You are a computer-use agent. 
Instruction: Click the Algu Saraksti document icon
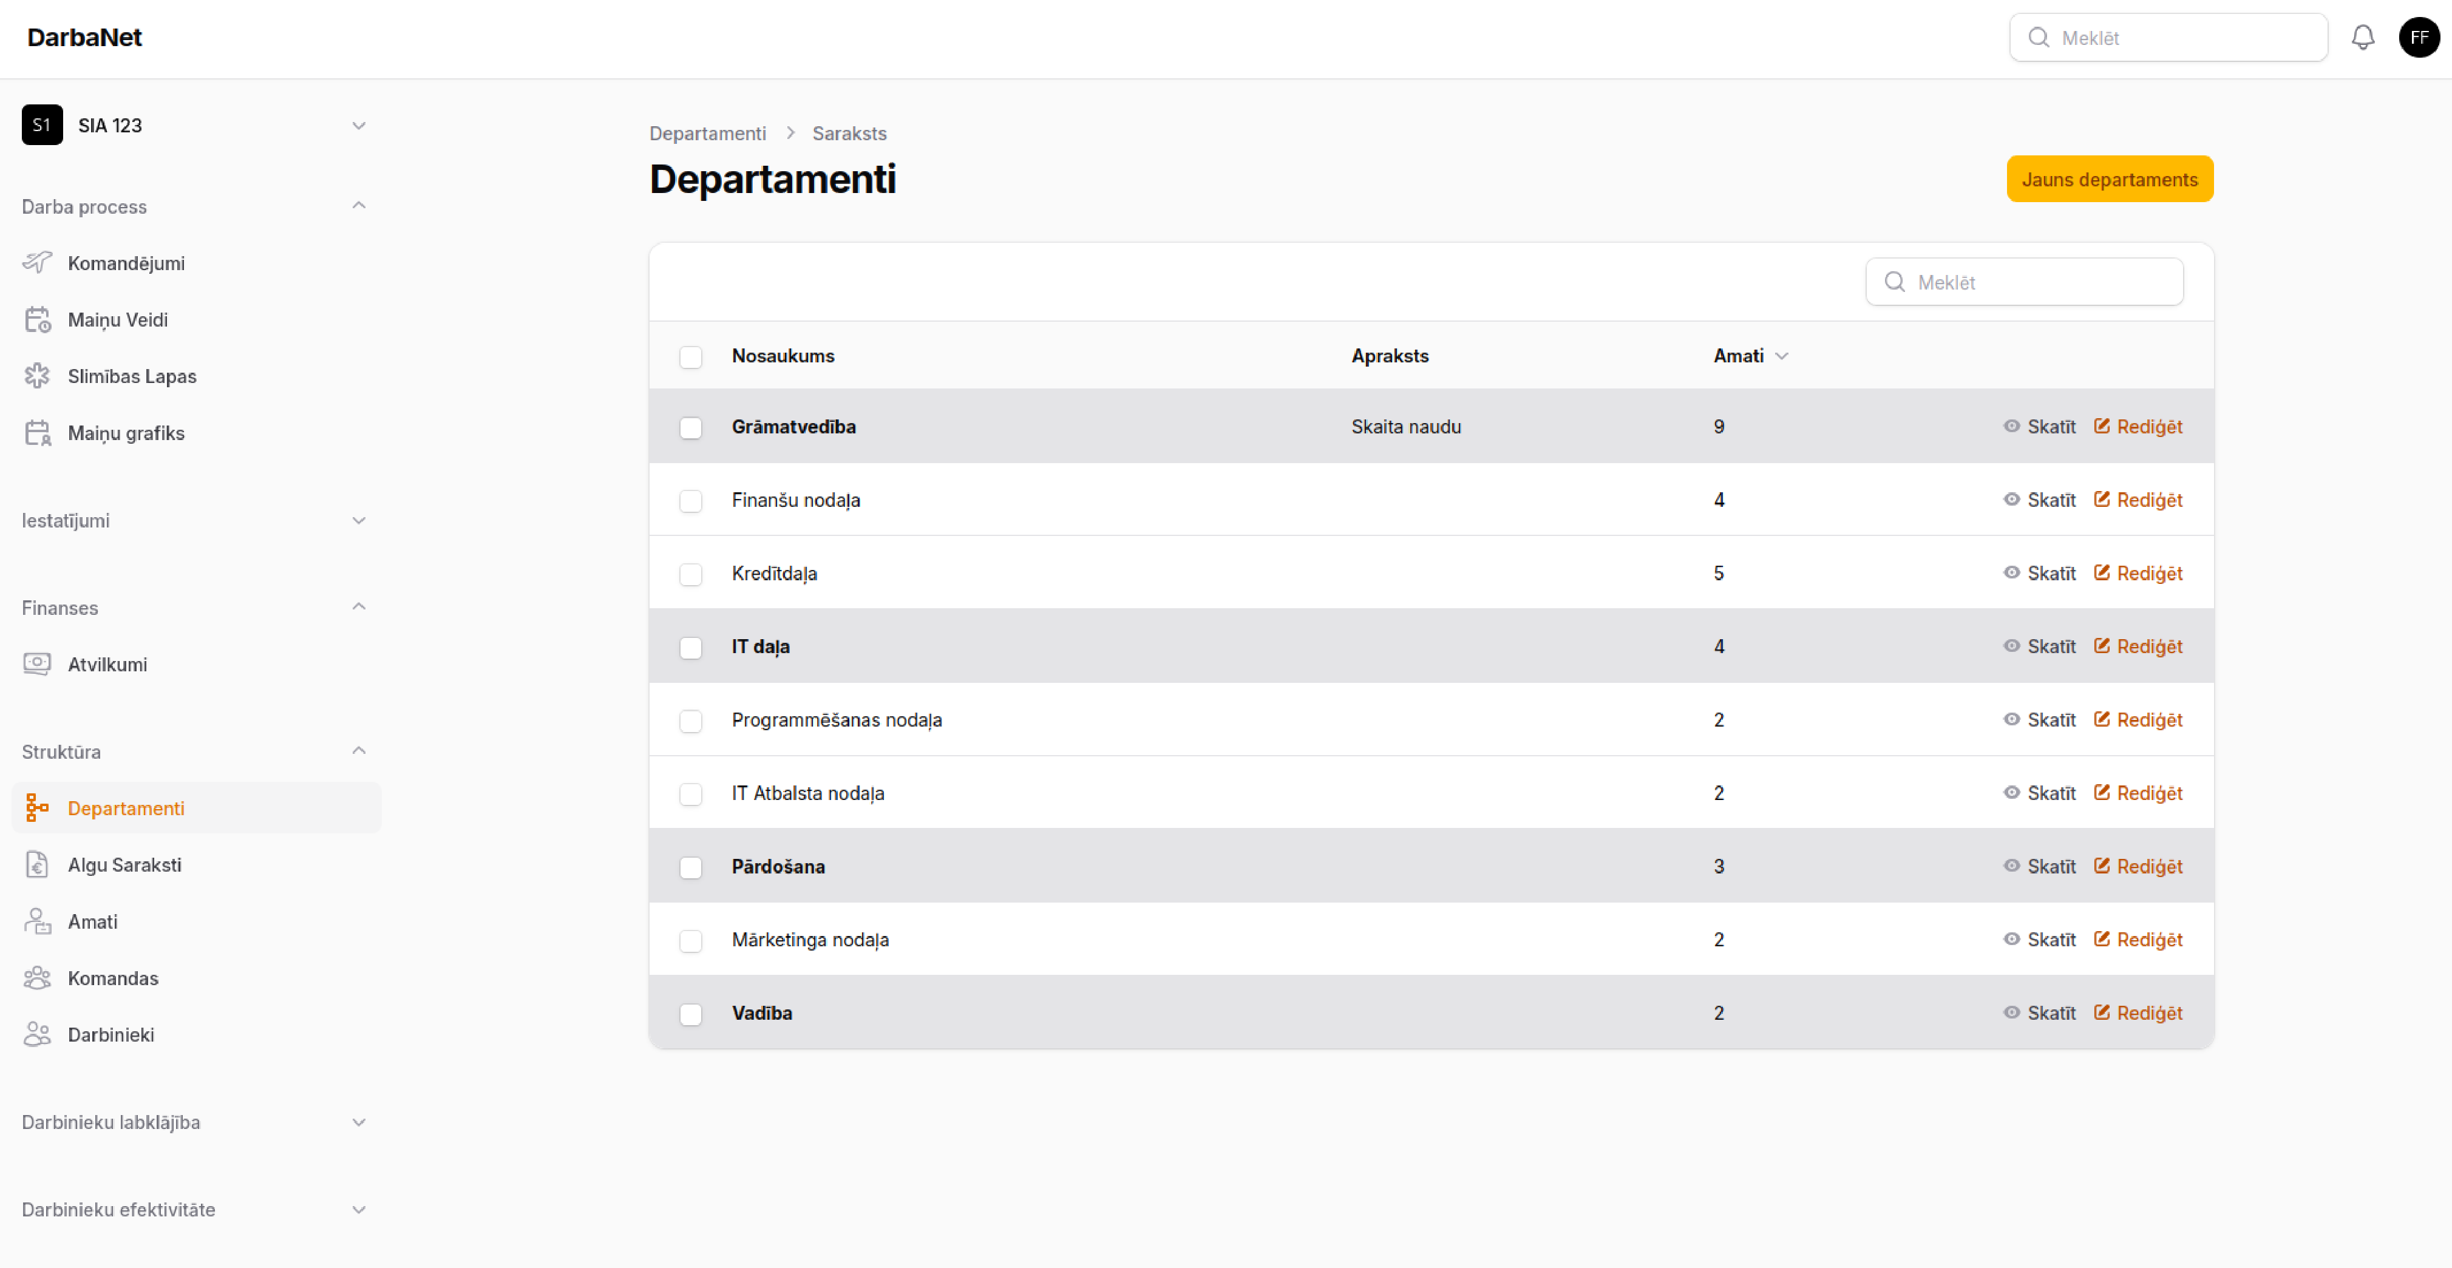(37, 864)
